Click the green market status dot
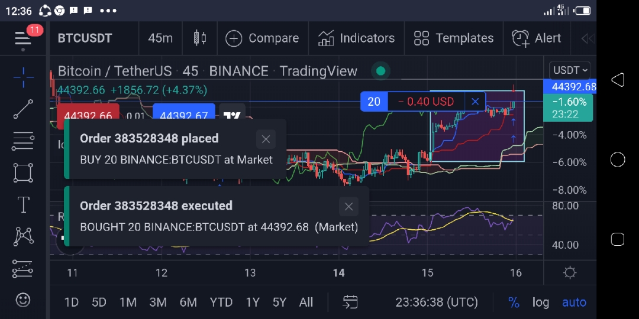The height and width of the screenshot is (319, 639). coord(380,71)
